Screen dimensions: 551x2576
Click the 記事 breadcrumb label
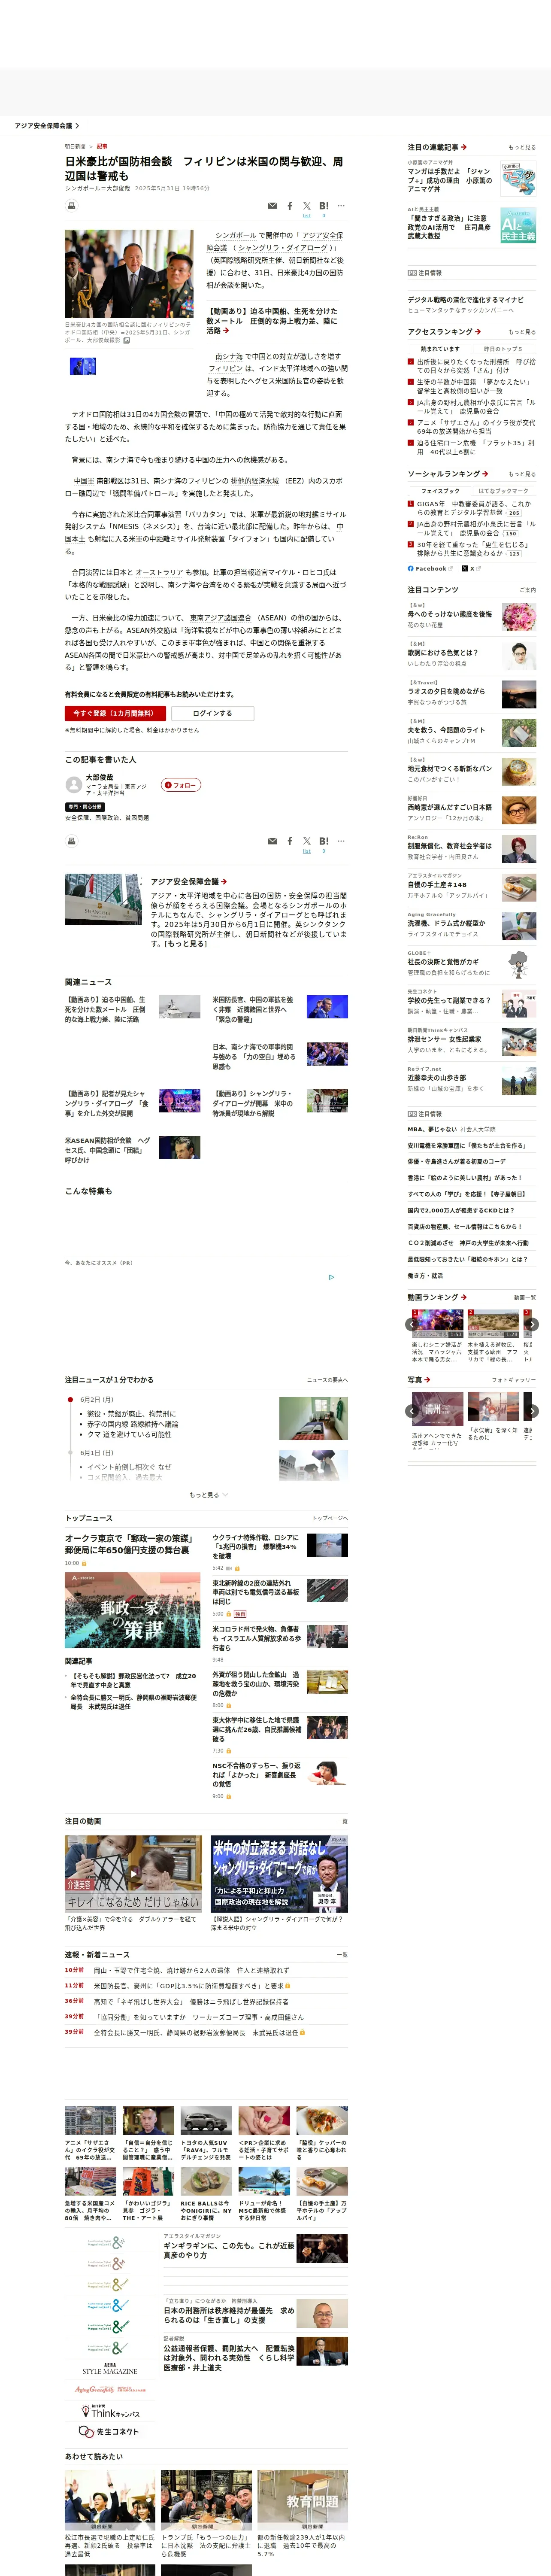pos(102,146)
